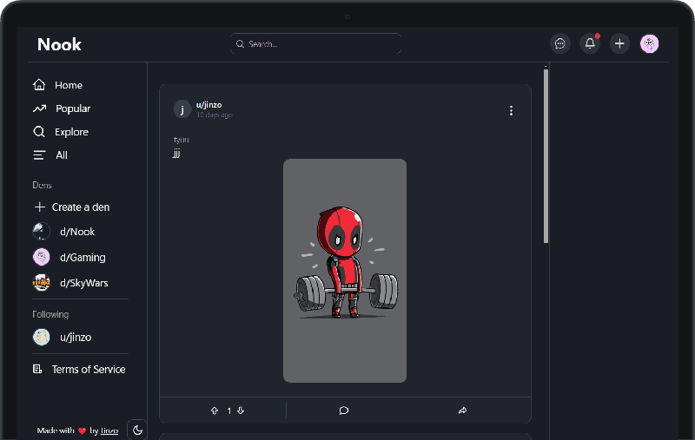Toggle dark mode moon button
Screen dimensions: 695x440
[137, 430]
